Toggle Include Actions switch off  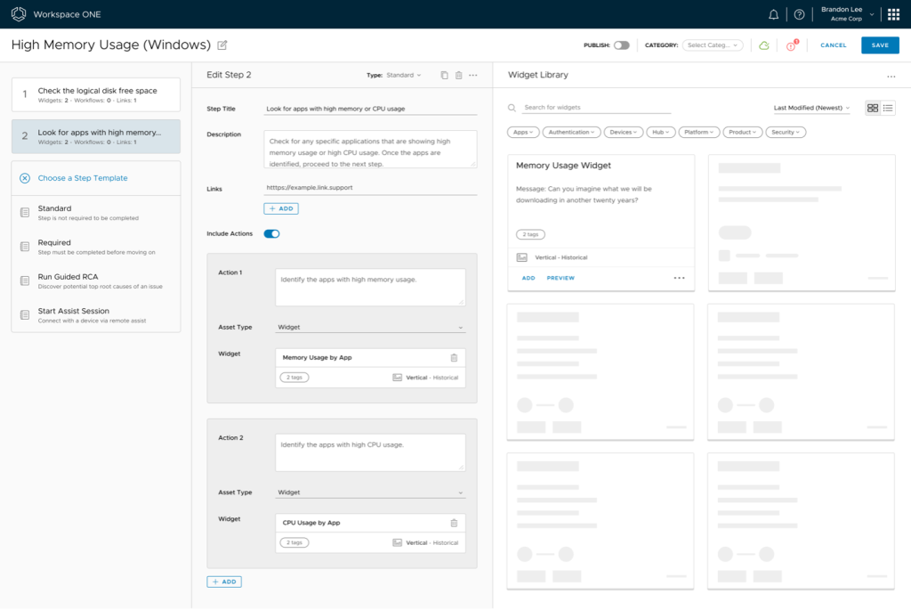coord(272,234)
